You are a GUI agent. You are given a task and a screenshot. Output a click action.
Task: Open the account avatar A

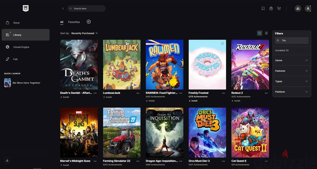click(x=308, y=8)
